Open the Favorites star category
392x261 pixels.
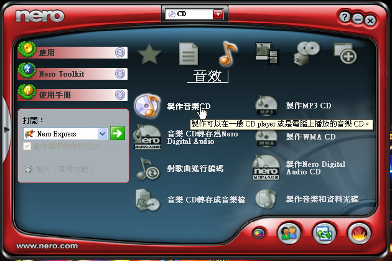149,55
